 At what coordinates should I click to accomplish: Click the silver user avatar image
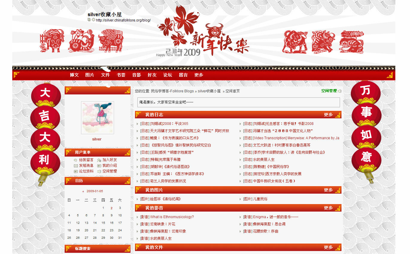97,117
